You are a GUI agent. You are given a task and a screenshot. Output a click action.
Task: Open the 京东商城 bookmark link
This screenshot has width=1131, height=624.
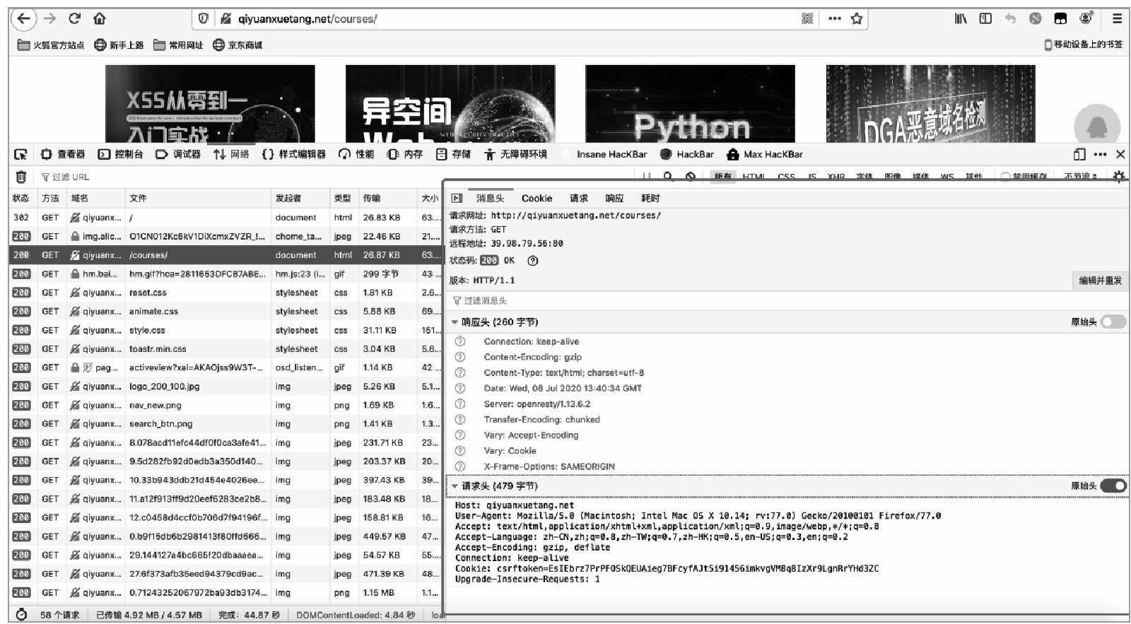[x=238, y=45]
